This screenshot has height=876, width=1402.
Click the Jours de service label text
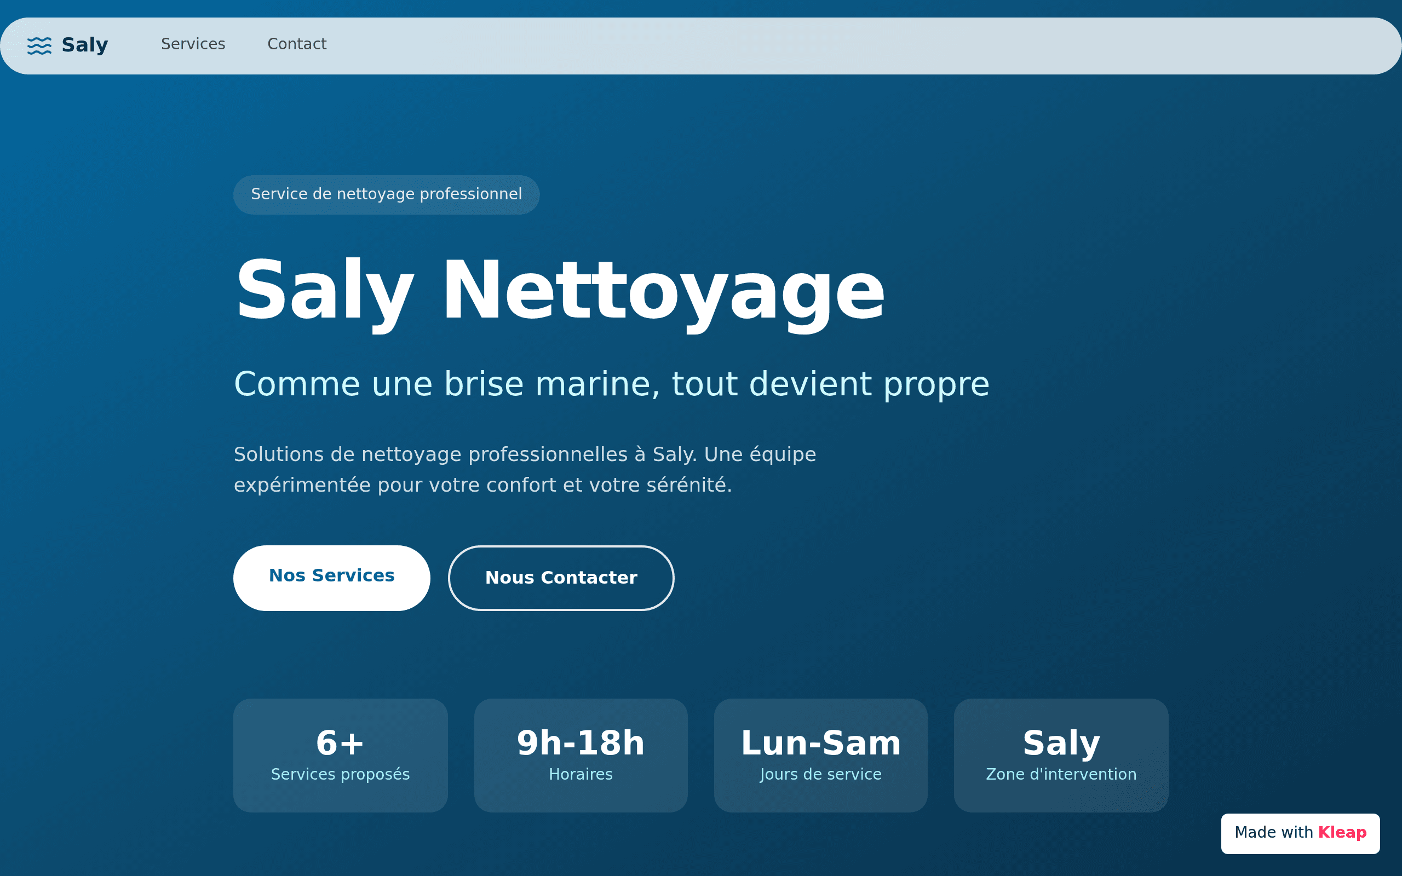click(820, 775)
